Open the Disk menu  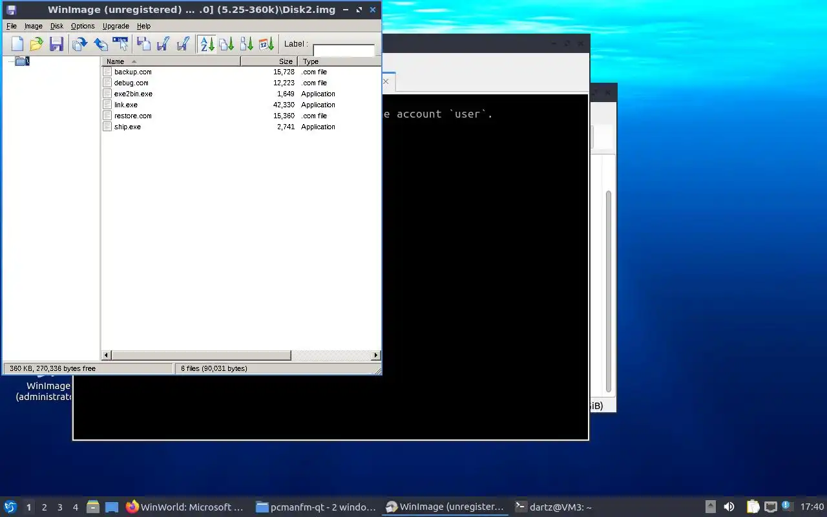click(x=57, y=26)
